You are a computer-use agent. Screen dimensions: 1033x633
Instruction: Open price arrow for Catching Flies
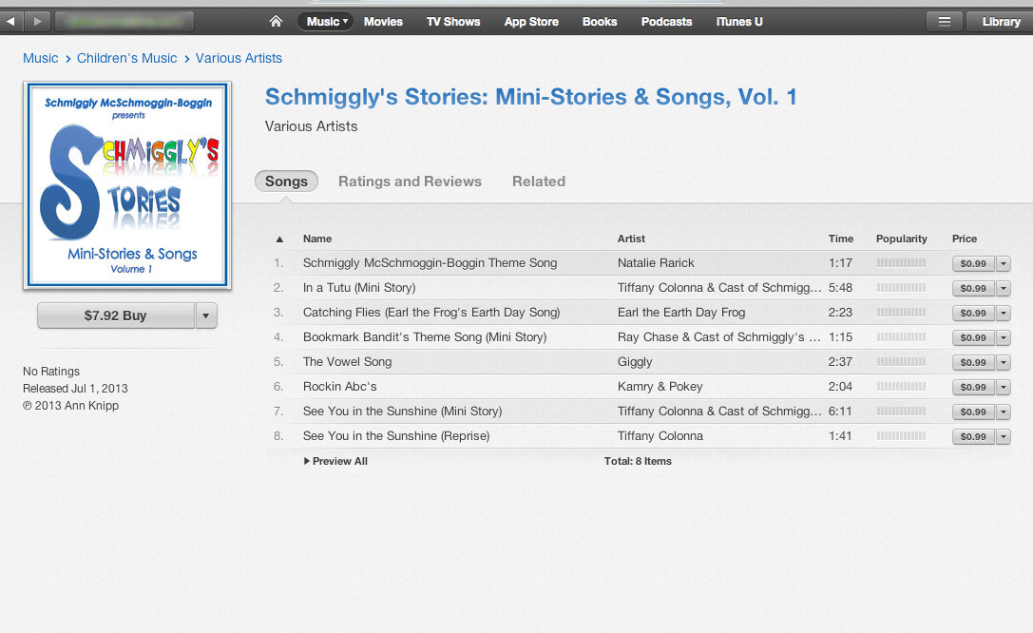1004,313
